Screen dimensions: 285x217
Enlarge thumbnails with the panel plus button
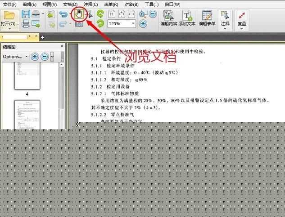click(x=35, y=57)
